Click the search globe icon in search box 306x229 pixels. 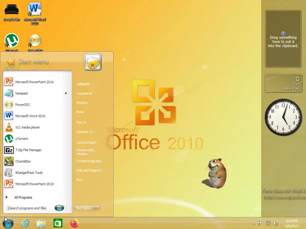tap(59, 208)
